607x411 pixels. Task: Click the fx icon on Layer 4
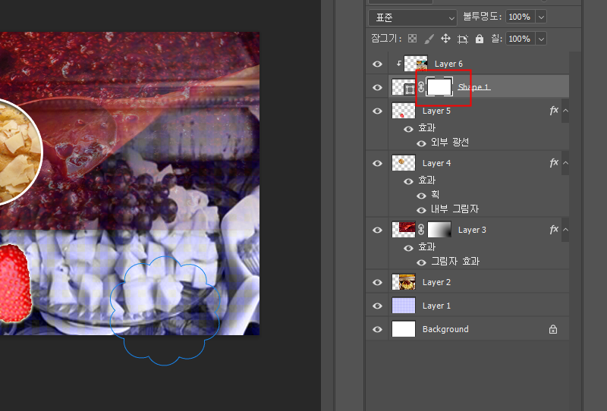(554, 162)
